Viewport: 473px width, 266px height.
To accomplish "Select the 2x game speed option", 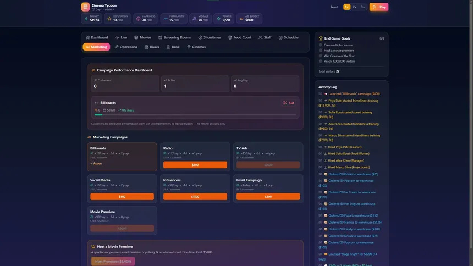I will click(355, 7).
